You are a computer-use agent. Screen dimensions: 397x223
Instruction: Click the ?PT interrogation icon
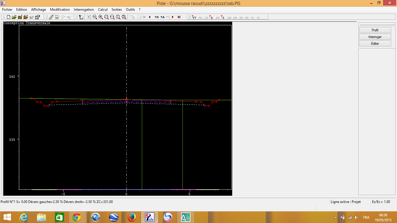coord(194,17)
